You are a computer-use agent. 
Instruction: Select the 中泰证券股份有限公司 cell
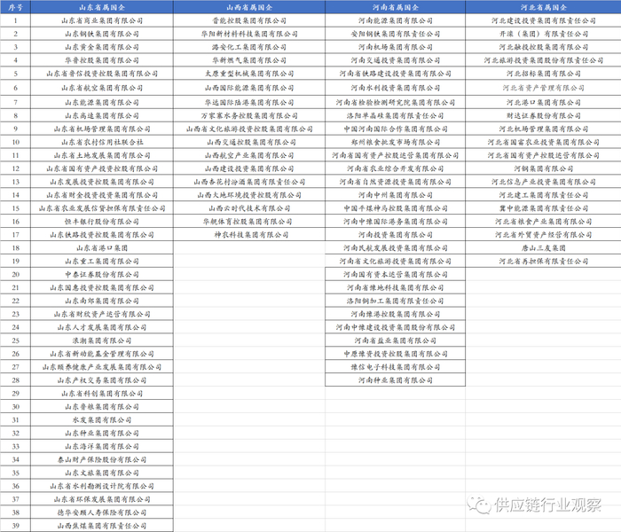(102, 274)
